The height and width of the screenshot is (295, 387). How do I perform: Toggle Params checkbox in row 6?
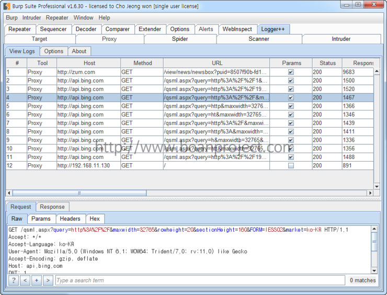[x=291, y=115]
